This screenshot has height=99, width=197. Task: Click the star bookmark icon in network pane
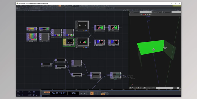[x=27, y=10]
